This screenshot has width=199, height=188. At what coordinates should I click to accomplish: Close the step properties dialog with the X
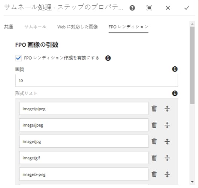[168, 8]
